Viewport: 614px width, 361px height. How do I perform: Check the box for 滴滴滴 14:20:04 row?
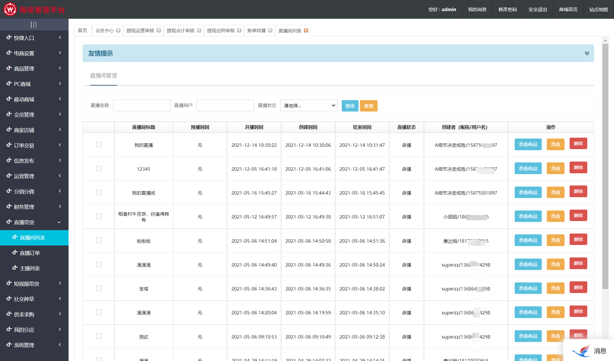[99, 312]
